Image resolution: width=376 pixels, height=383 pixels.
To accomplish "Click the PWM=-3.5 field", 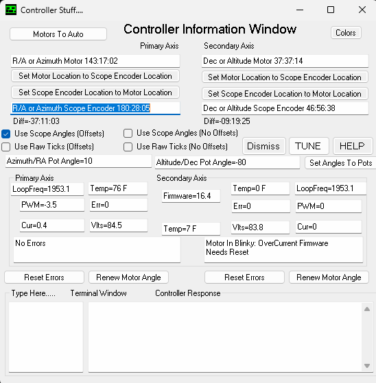I will (52, 205).
